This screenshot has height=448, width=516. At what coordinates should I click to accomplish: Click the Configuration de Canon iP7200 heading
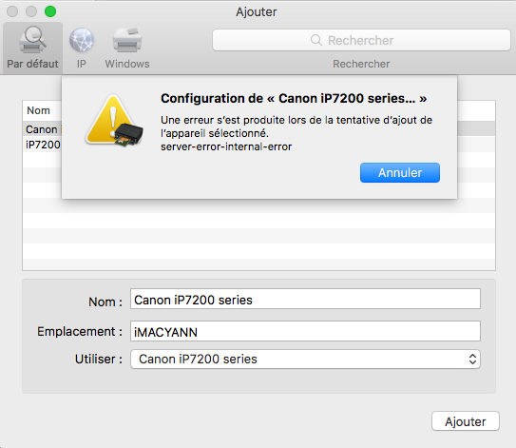pos(294,99)
